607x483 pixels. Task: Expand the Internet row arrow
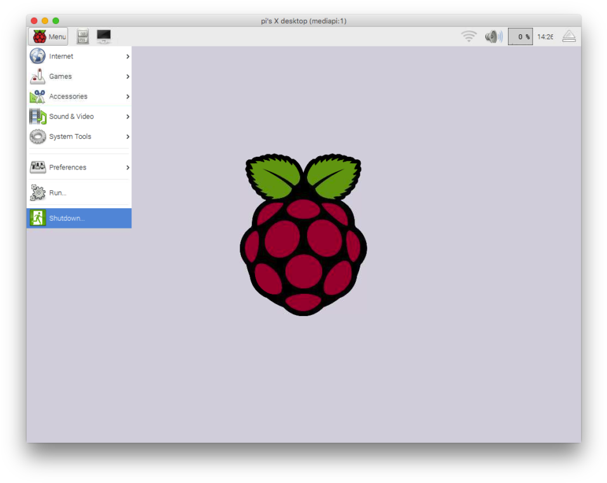[x=127, y=56]
